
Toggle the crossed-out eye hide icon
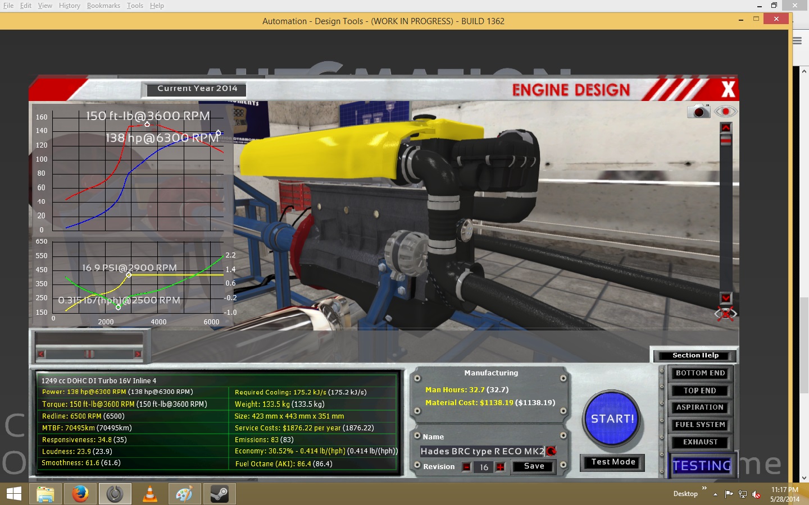point(725,314)
